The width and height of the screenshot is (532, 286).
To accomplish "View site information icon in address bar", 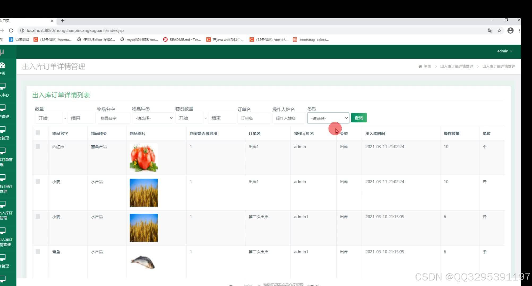I will click(22, 30).
